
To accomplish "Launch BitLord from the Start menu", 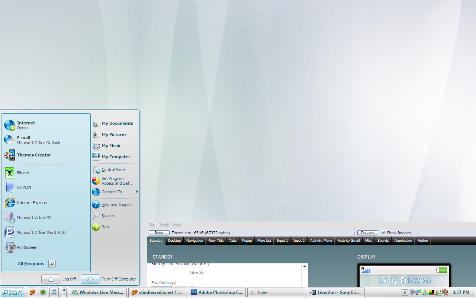I will click(45, 173).
